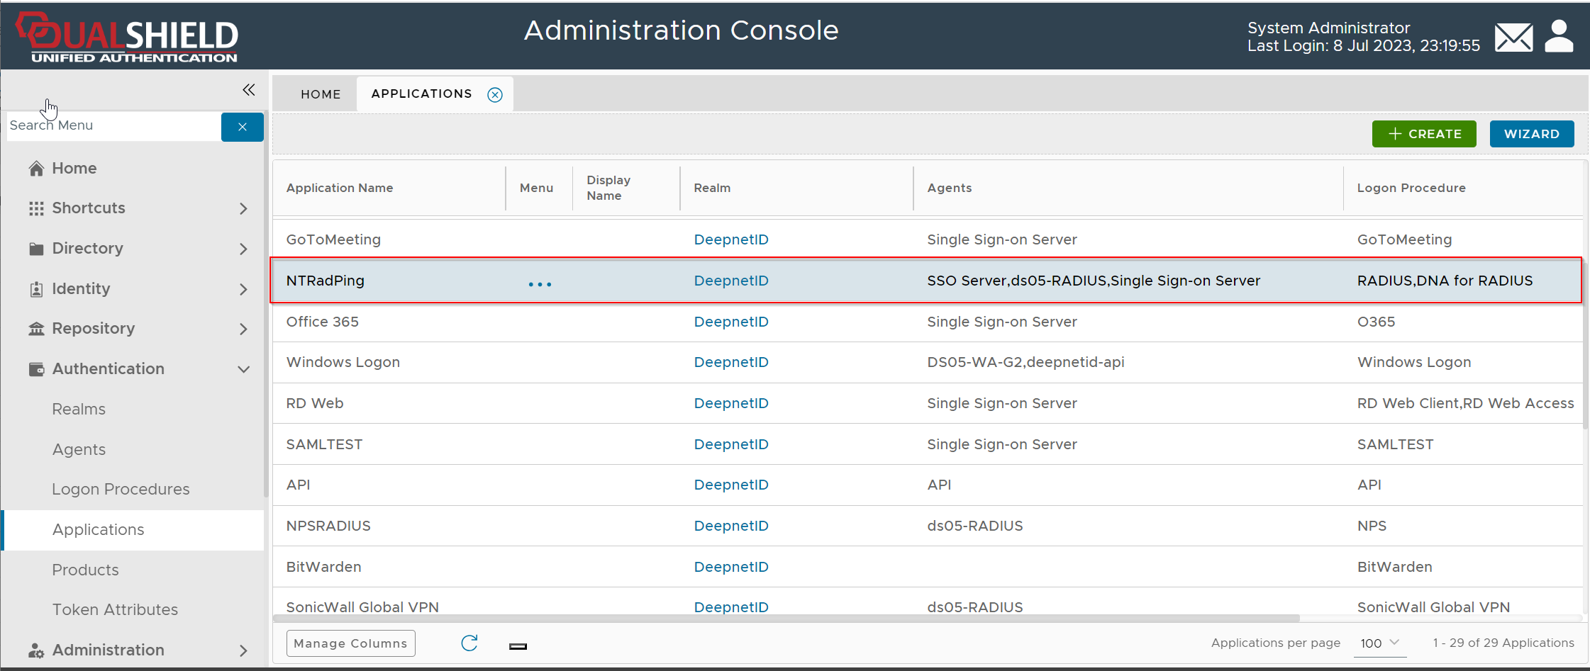
Task: Click in the Search Menu field
Action: [x=113, y=126]
